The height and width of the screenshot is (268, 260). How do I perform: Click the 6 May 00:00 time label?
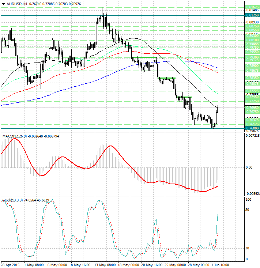coord(57,265)
